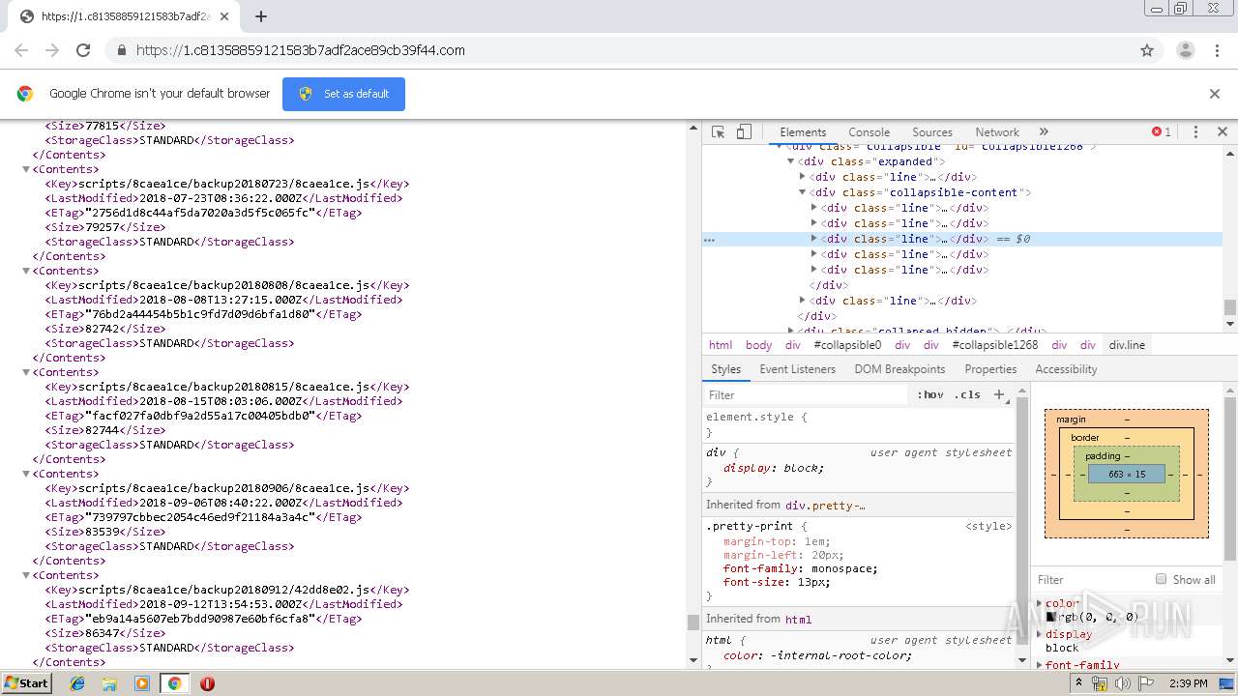Toggle the :hov element state panel
This screenshot has height=696, width=1238.
coord(930,394)
